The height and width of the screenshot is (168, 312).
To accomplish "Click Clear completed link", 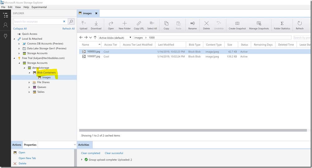I will (x=91, y=153).
